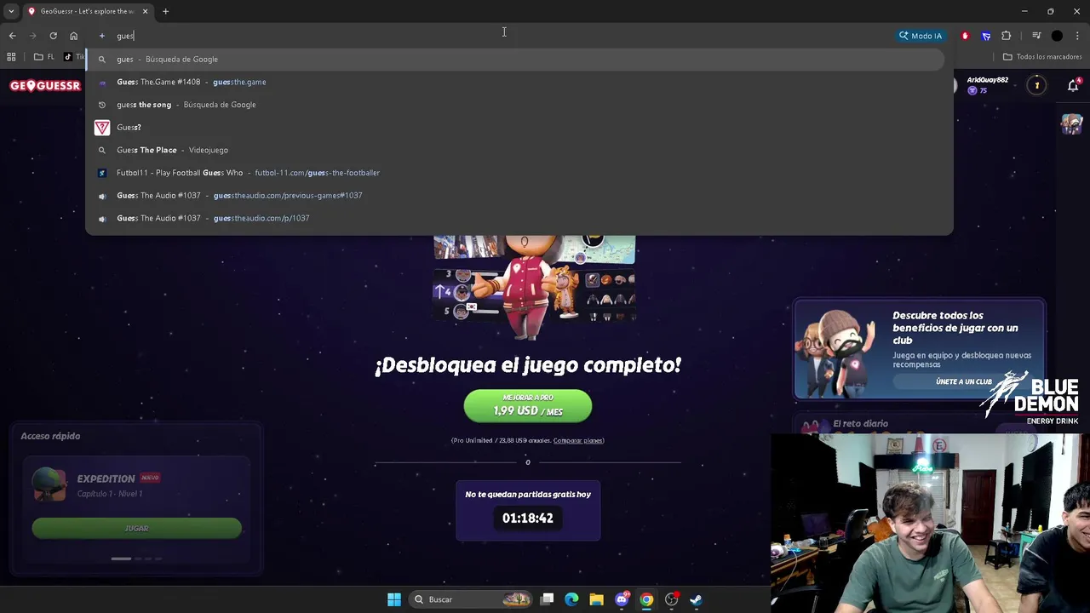The width and height of the screenshot is (1090, 613).
Task: Click the browser back arrow
Action: click(12, 36)
